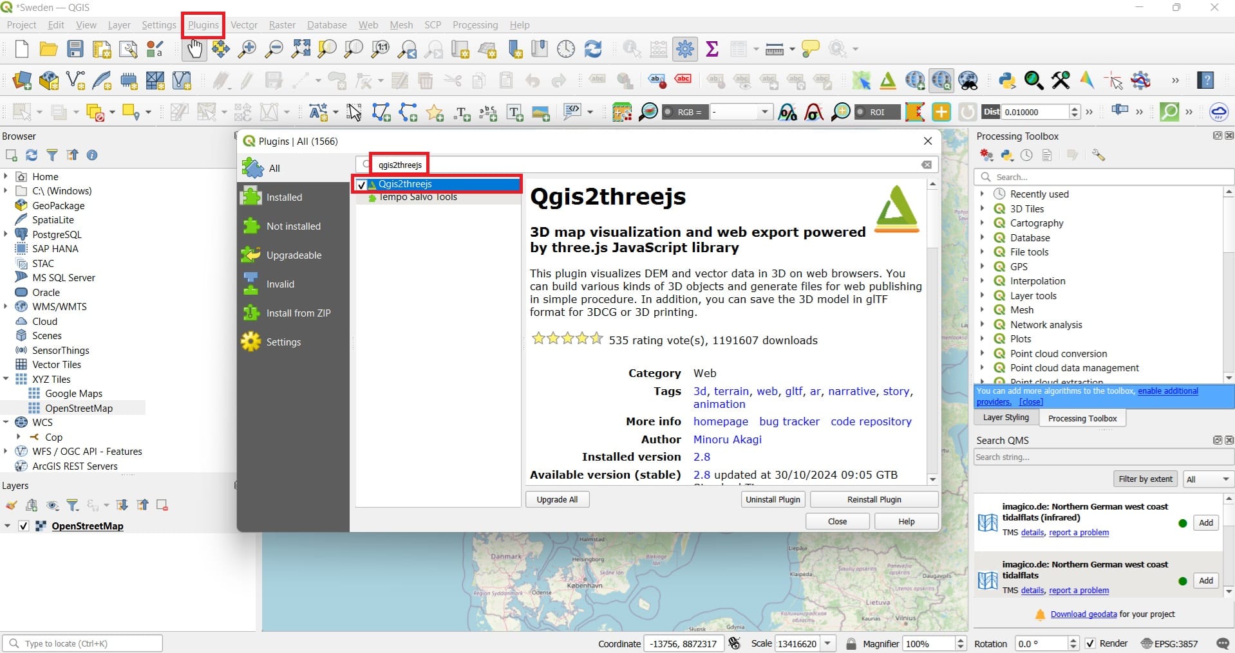Viewport: 1235px width, 653px height.
Task: Open the Plugins menu
Action: pyautogui.click(x=203, y=25)
